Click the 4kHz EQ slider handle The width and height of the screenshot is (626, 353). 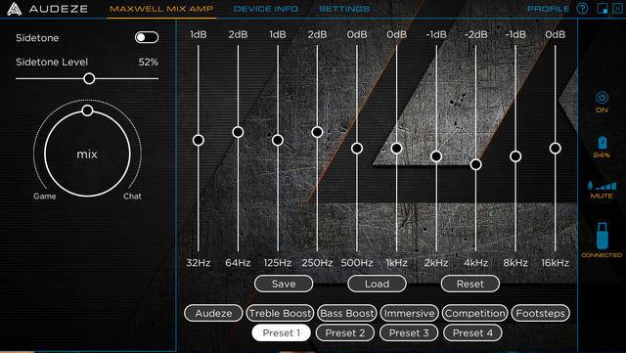point(475,164)
